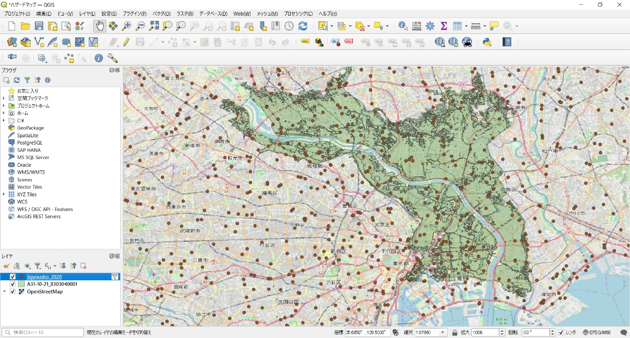
Task: Click the Statistical Summary sigma icon
Action: [x=443, y=26]
